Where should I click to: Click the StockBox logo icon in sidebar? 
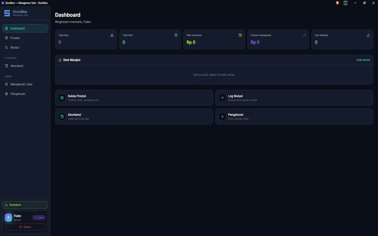[7, 13]
